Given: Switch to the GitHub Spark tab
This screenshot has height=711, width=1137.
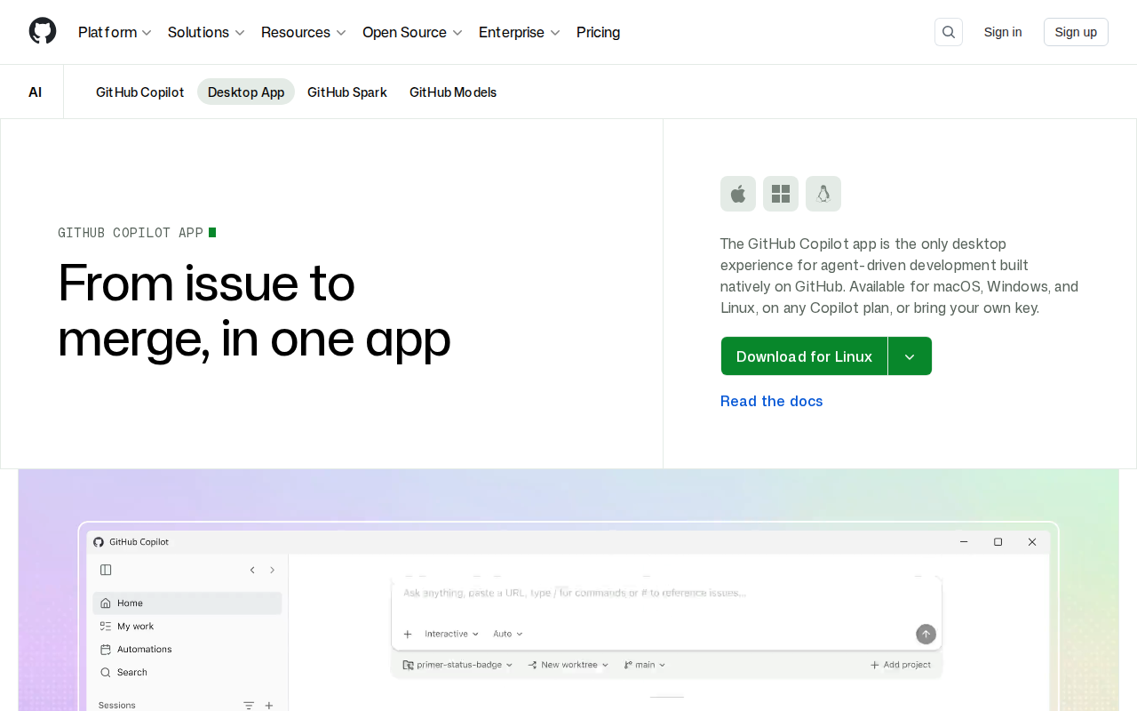Looking at the screenshot, I should 347,92.
